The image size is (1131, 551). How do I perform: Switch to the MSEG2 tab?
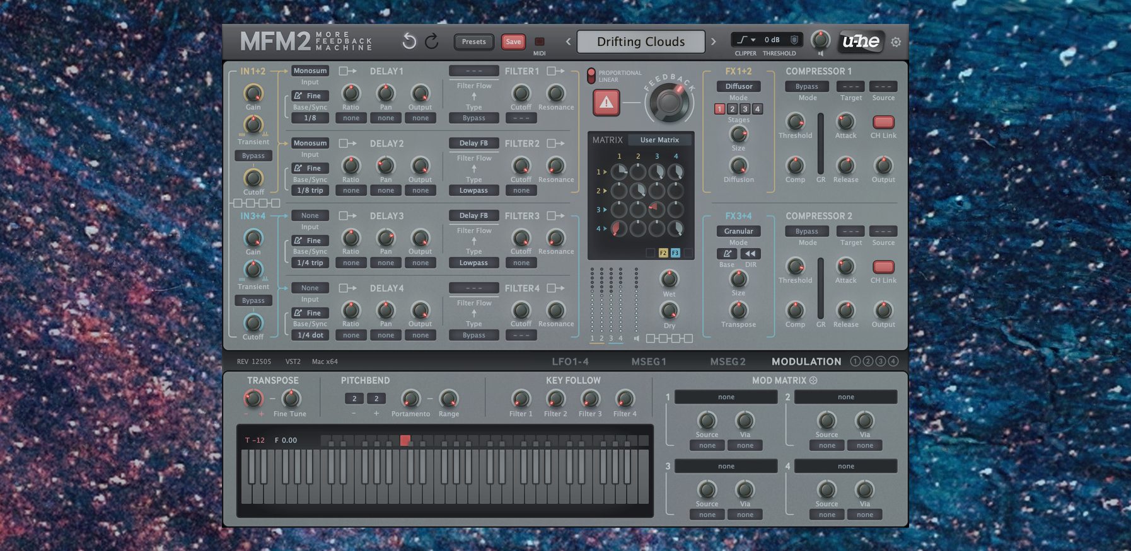pyautogui.click(x=728, y=361)
